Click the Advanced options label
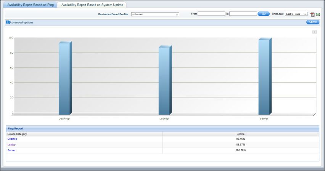The image size is (325, 171). click(x=22, y=22)
